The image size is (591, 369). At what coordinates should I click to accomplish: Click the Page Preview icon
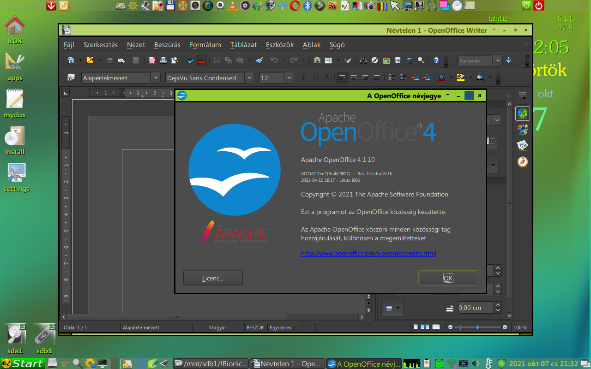[175, 60]
